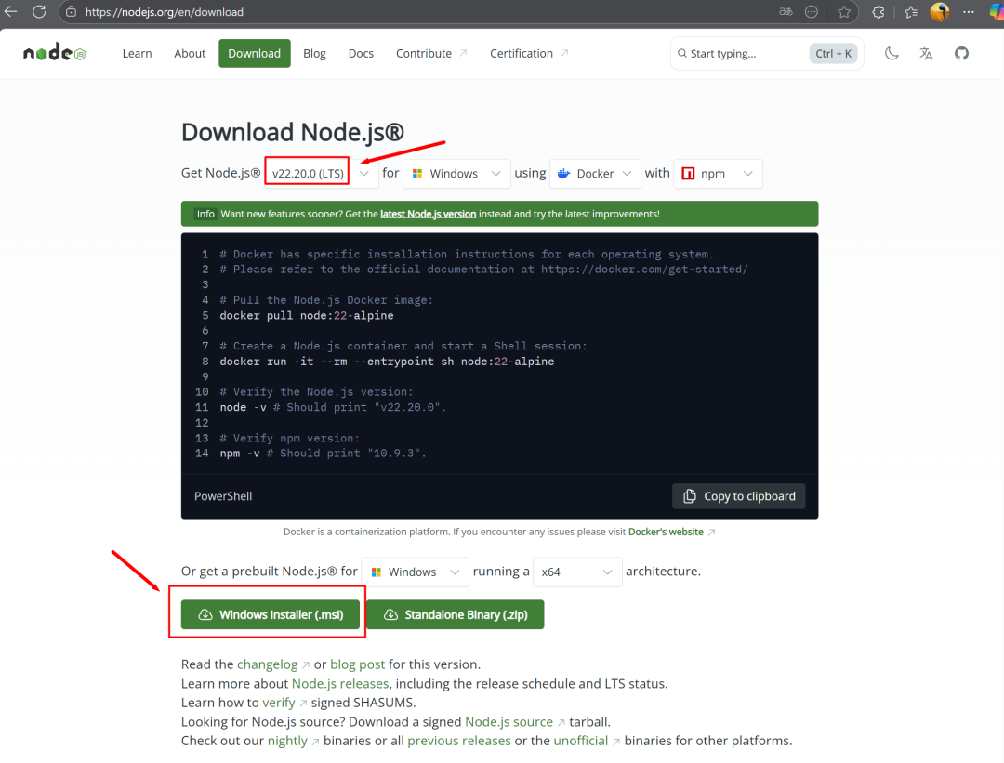Click code line 'node -v'
Viewport: 1004px width, 763px height.
coord(333,407)
